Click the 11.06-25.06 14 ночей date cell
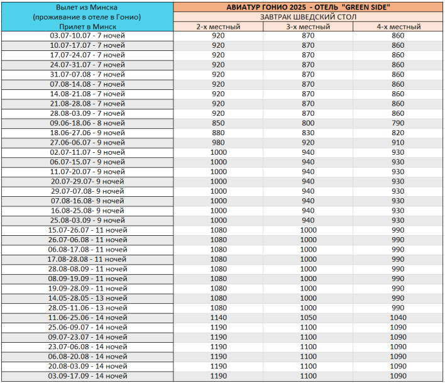 pos(87,318)
